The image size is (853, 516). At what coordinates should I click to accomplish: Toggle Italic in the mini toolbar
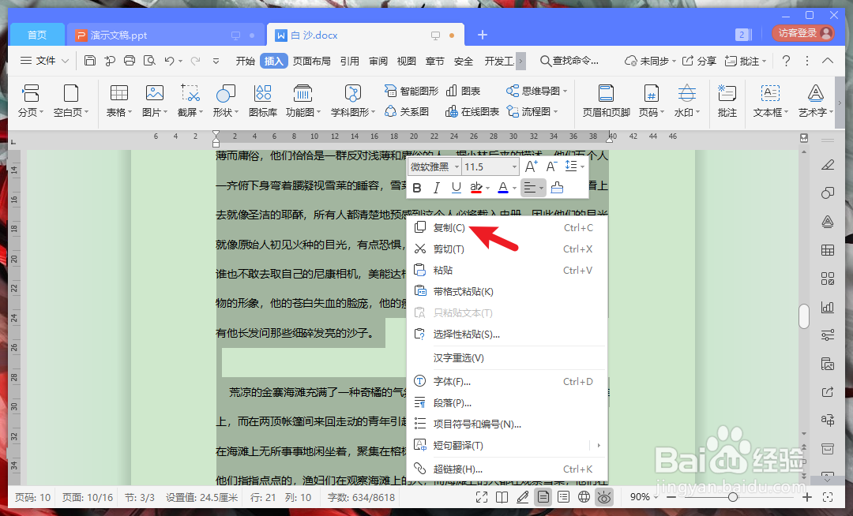(436, 188)
